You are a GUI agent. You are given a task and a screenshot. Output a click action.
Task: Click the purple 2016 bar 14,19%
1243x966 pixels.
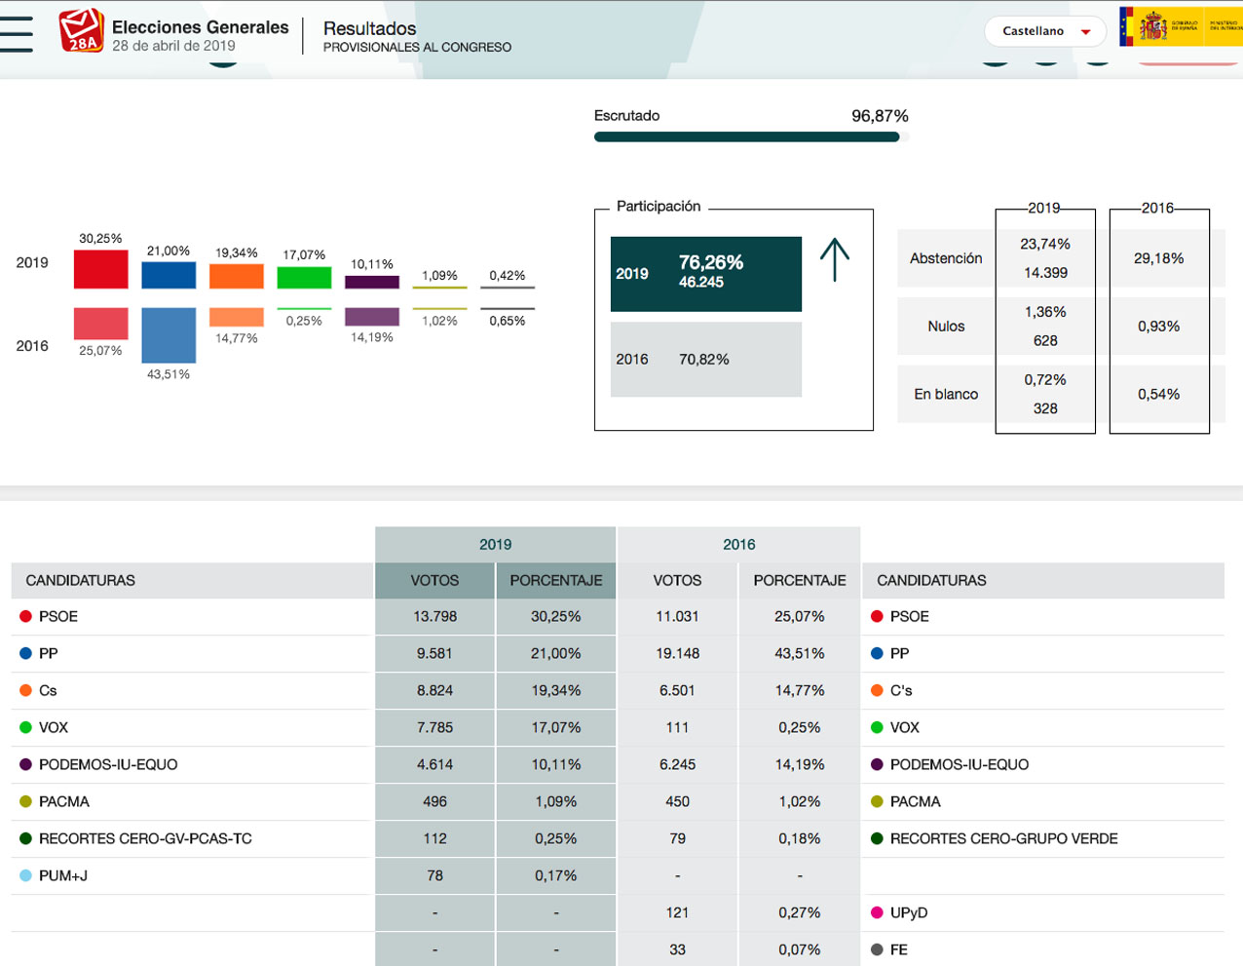pyautogui.click(x=372, y=317)
